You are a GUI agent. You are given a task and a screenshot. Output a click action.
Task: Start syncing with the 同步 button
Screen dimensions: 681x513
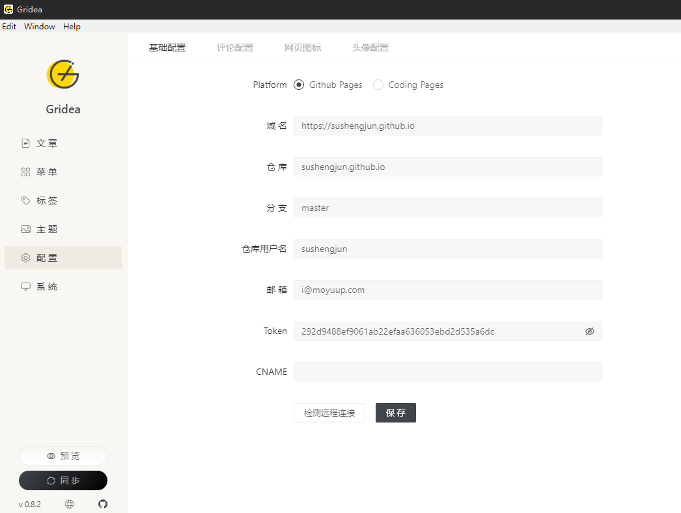63,480
